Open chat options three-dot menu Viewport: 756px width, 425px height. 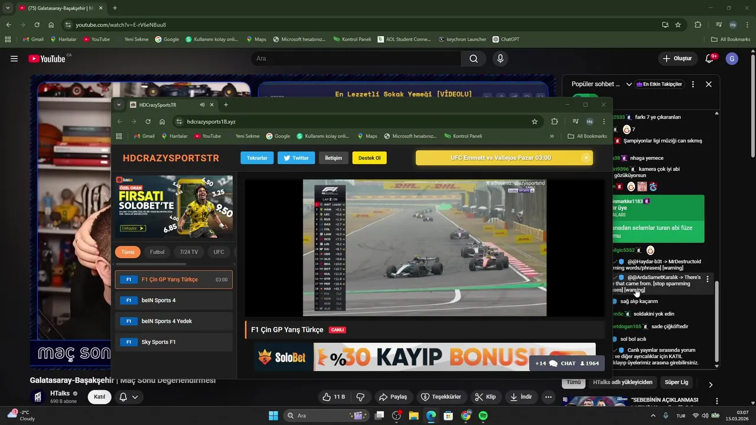[x=693, y=84]
